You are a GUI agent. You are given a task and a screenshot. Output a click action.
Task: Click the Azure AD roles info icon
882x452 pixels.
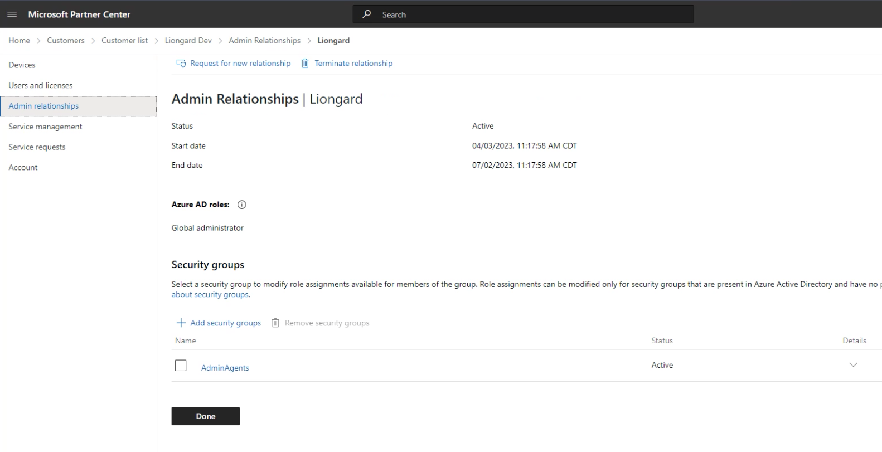[241, 205]
